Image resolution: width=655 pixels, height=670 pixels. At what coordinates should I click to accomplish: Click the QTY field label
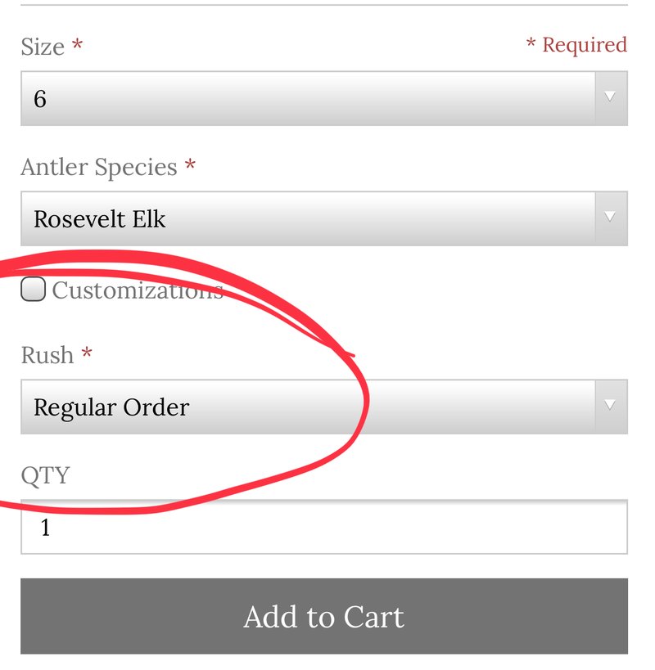(x=45, y=475)
